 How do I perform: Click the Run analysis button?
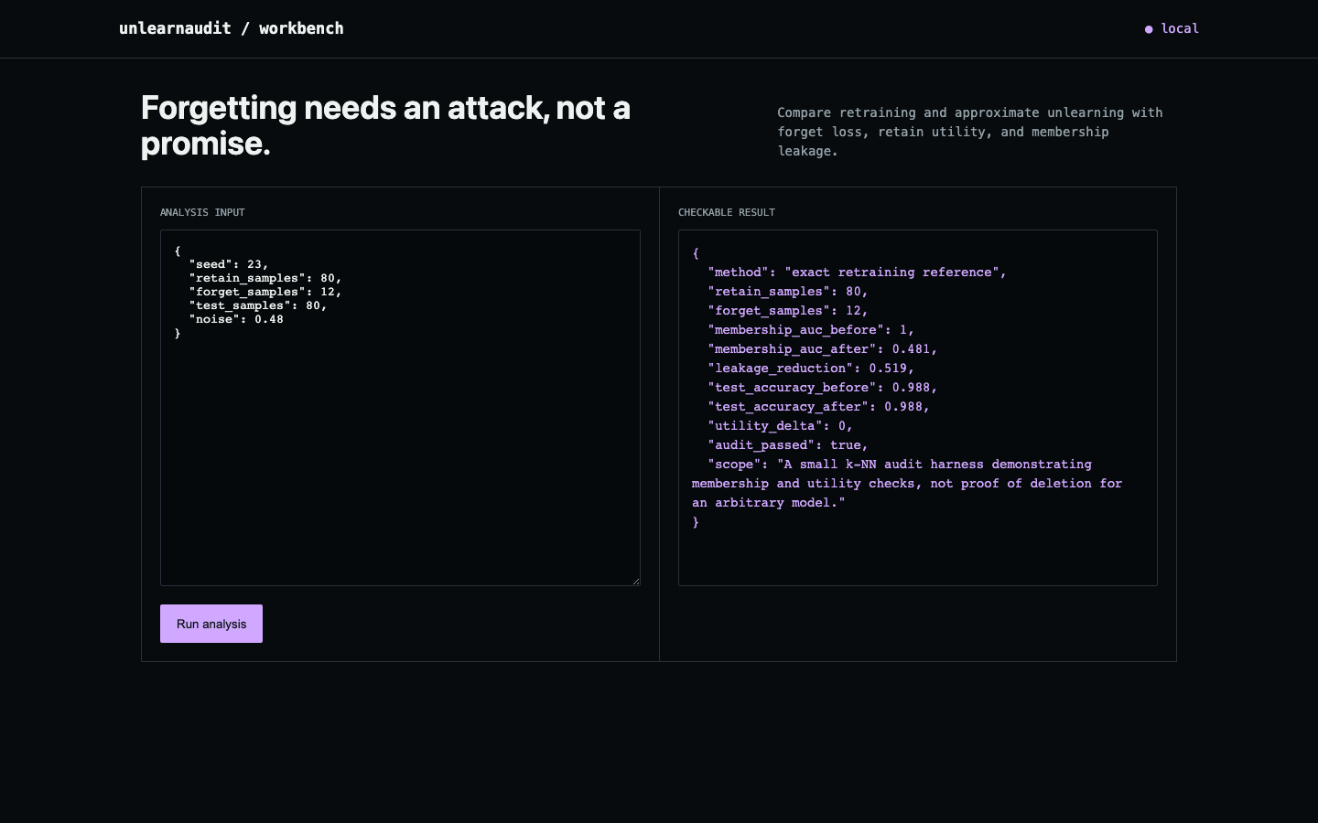tap(211, 624)
